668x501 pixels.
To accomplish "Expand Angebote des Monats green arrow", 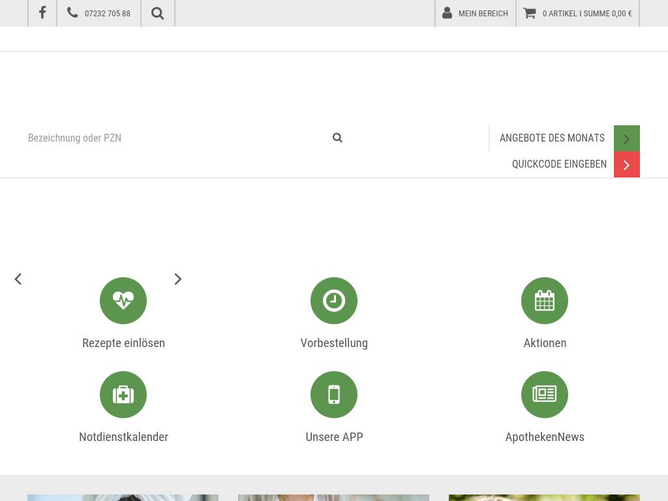I will click(626, 138).
